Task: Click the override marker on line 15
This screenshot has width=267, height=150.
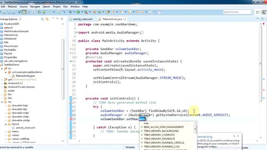Action: 71,61
